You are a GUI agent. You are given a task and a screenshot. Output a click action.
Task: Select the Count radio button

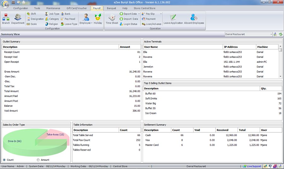(x=4, y=160)
